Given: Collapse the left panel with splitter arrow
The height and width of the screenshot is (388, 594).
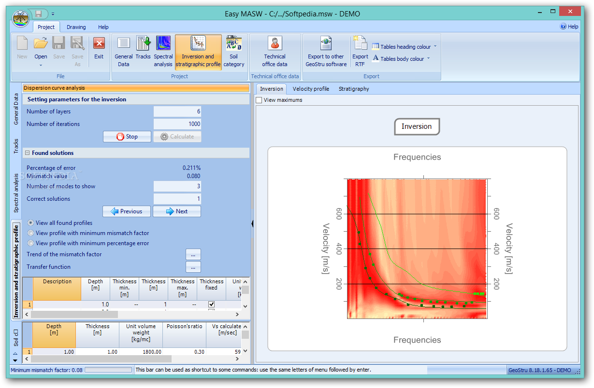Looking at the screenshot, I should 252,223.
